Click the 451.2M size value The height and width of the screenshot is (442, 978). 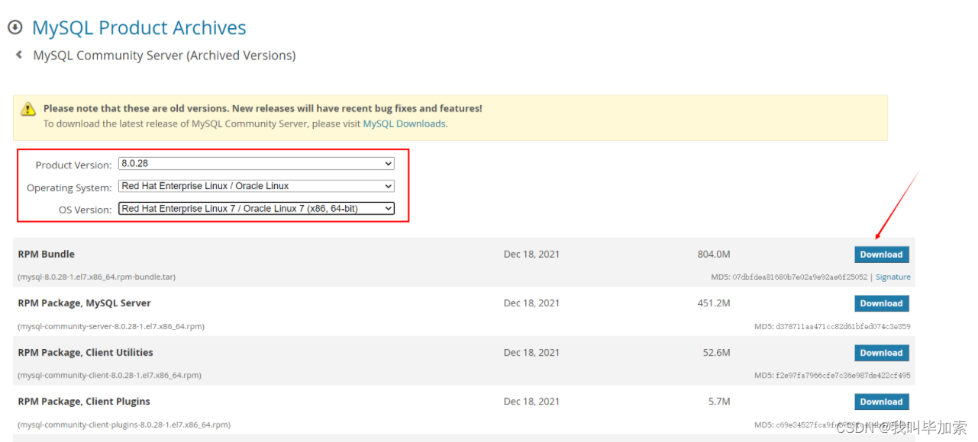click(714, 303)
